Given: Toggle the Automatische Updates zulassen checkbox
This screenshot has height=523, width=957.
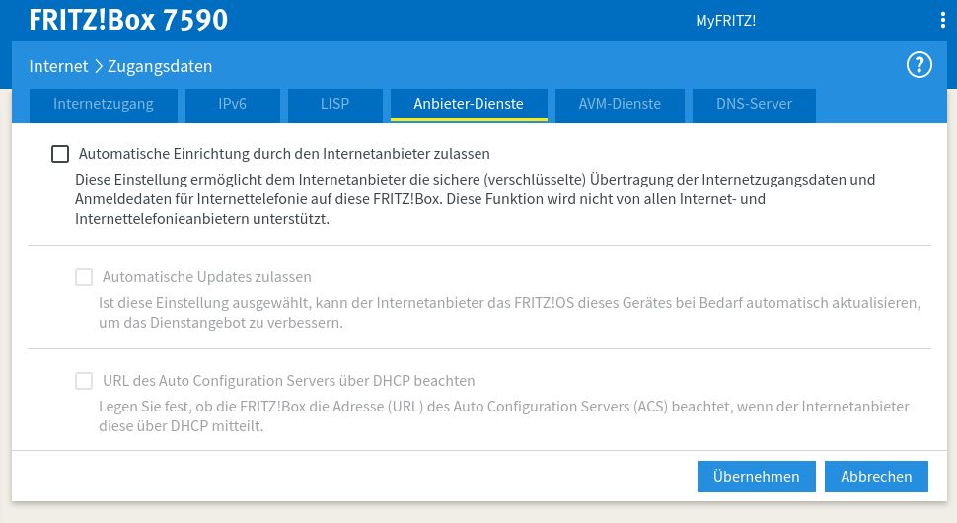Looking at the screenshot, I should point(84,277).
